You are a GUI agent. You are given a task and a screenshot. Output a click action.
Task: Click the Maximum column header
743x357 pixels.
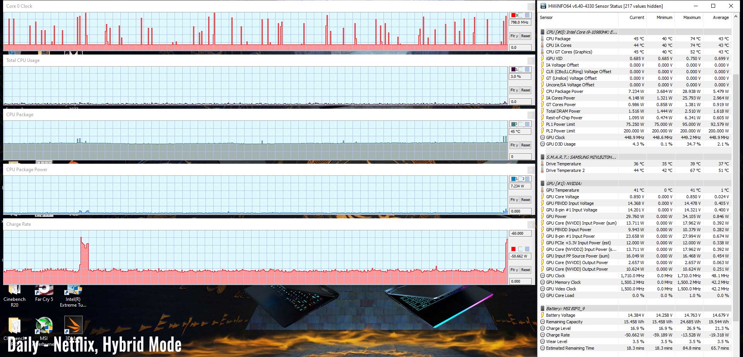[692, 17]
